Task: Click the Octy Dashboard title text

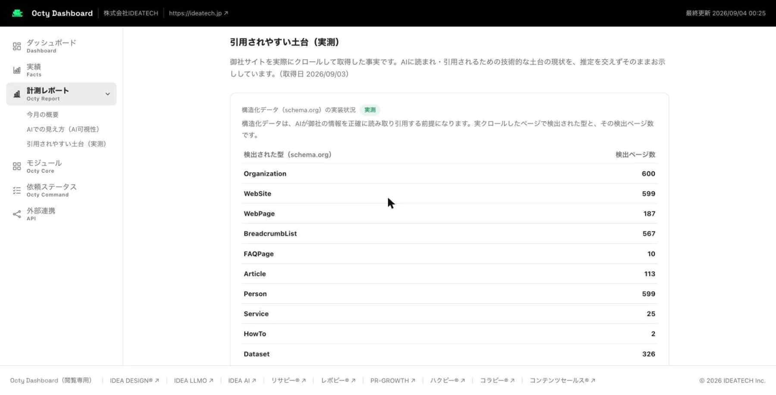Action: point(62,13)
